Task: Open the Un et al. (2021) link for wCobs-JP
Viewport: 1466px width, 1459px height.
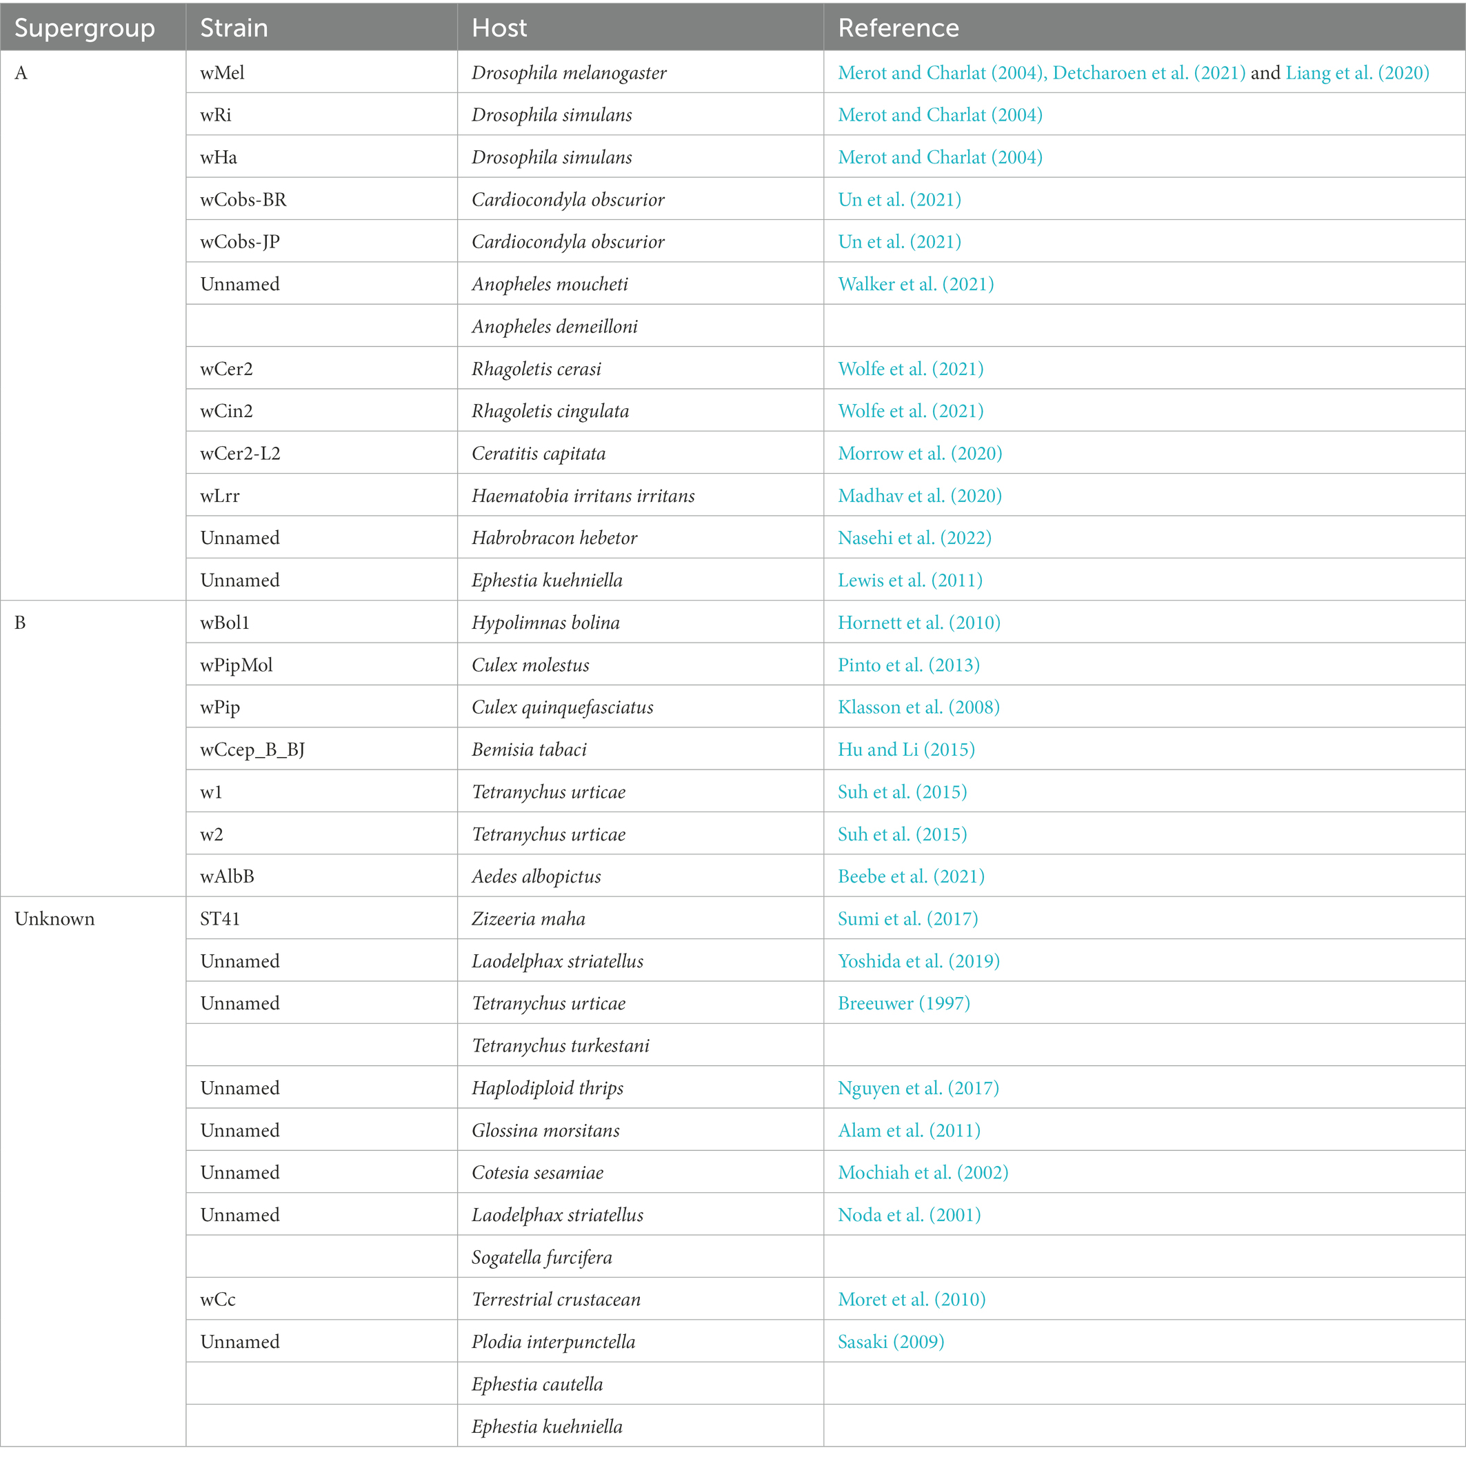Action: (899, 242)
